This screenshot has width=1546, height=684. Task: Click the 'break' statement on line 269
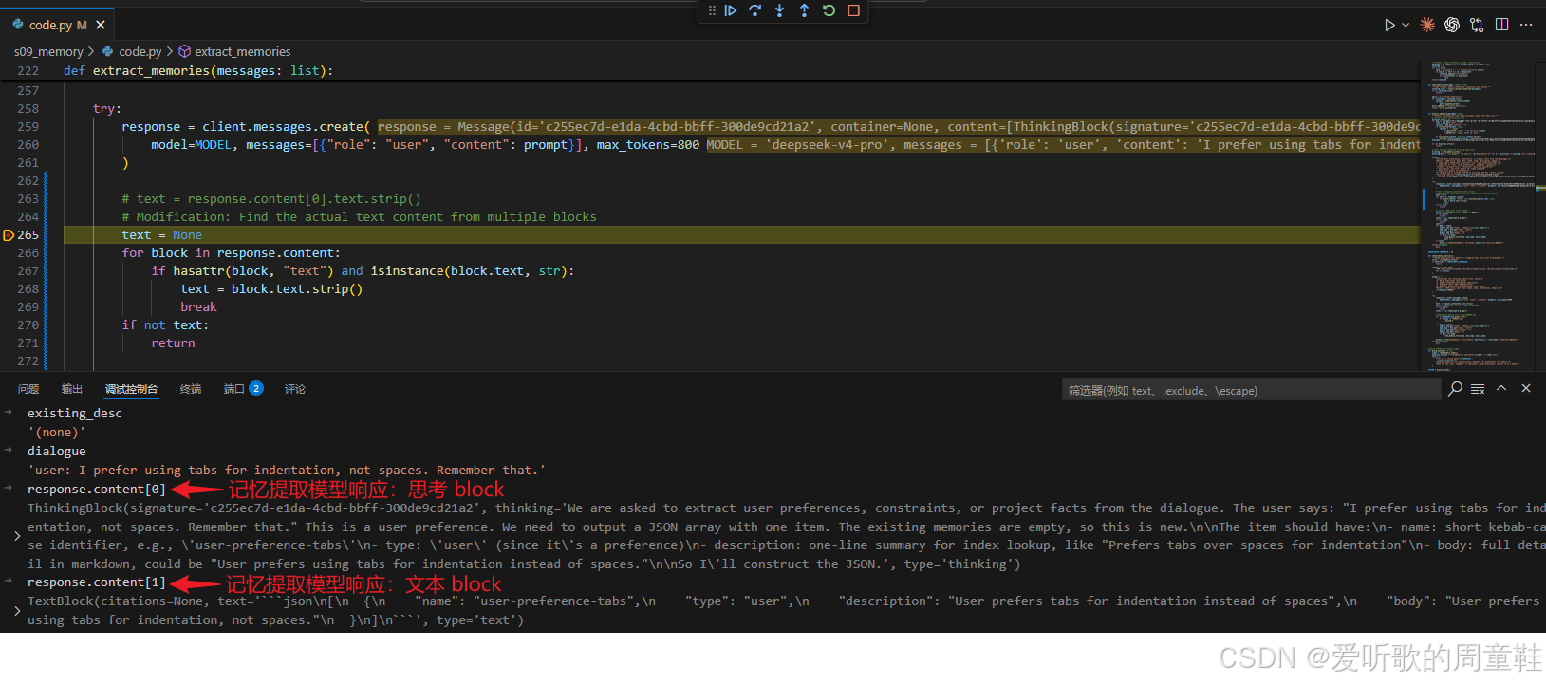(198, 307)
